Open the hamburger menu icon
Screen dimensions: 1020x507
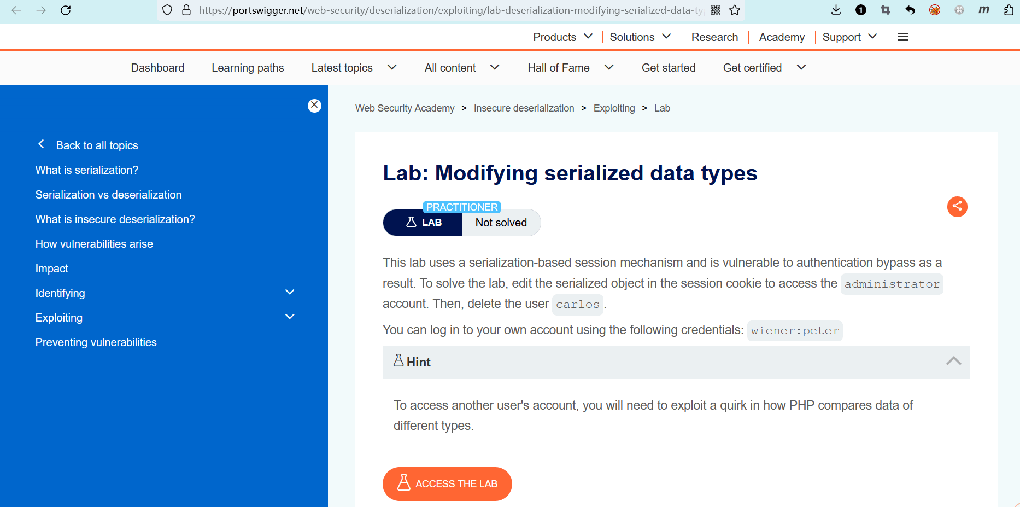click(x=903, y=37)
